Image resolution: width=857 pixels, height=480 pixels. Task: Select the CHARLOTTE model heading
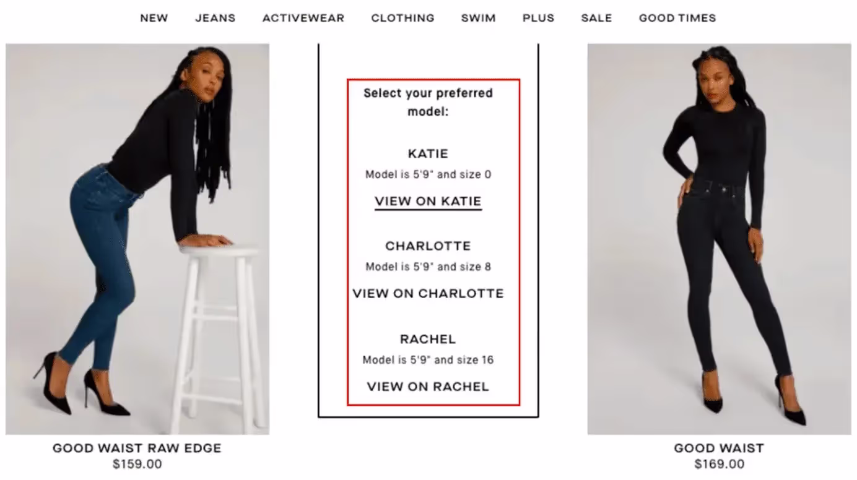[x=428, y=246]
